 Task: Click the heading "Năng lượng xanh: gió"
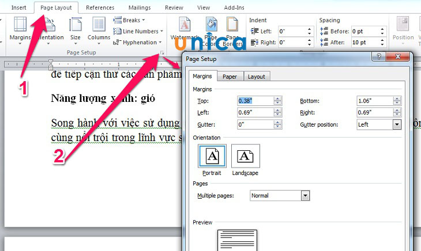pyautogui.click(x=103, y=98)
